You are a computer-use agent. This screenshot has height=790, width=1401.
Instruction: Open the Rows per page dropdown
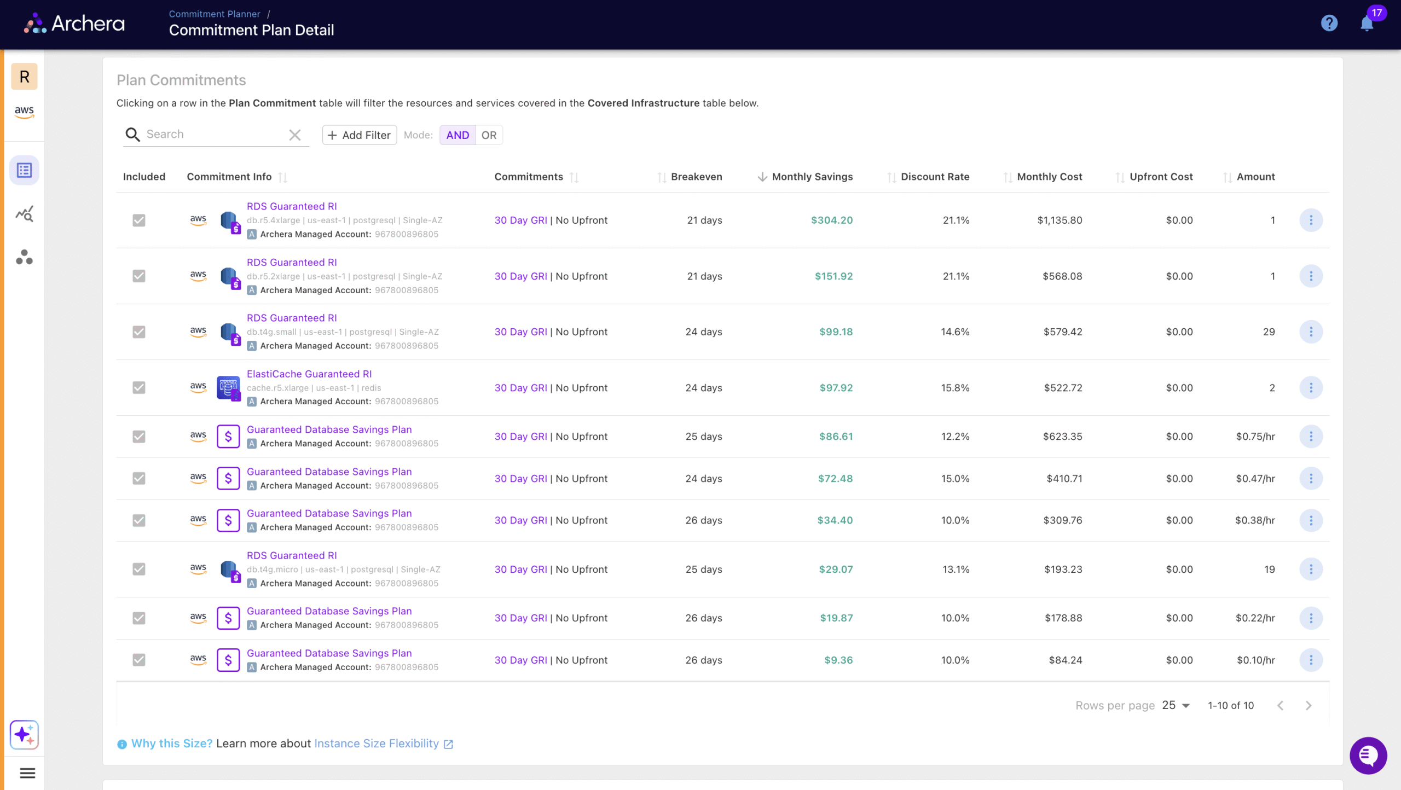(1176, 705)
